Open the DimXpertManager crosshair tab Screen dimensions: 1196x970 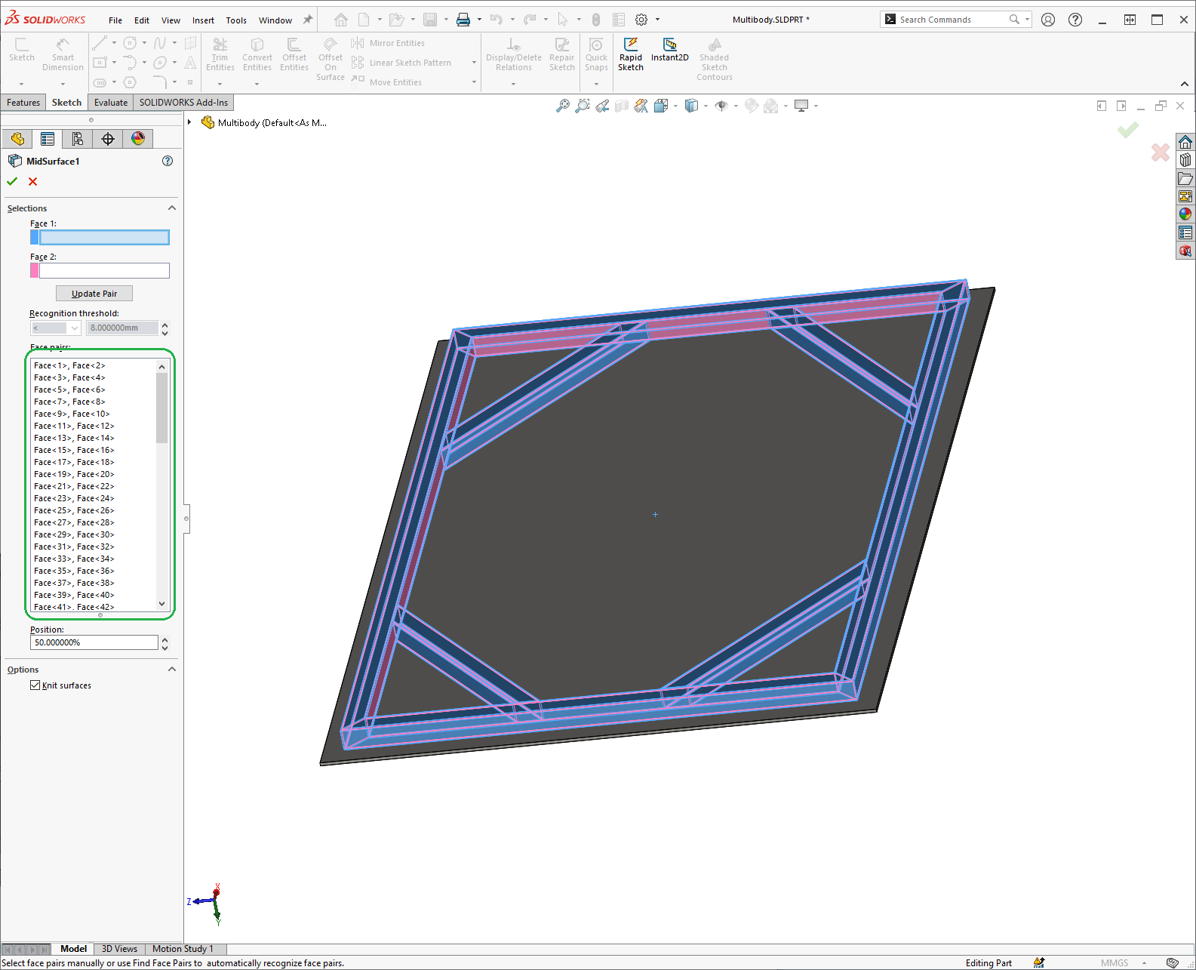[x=108, y=139]
